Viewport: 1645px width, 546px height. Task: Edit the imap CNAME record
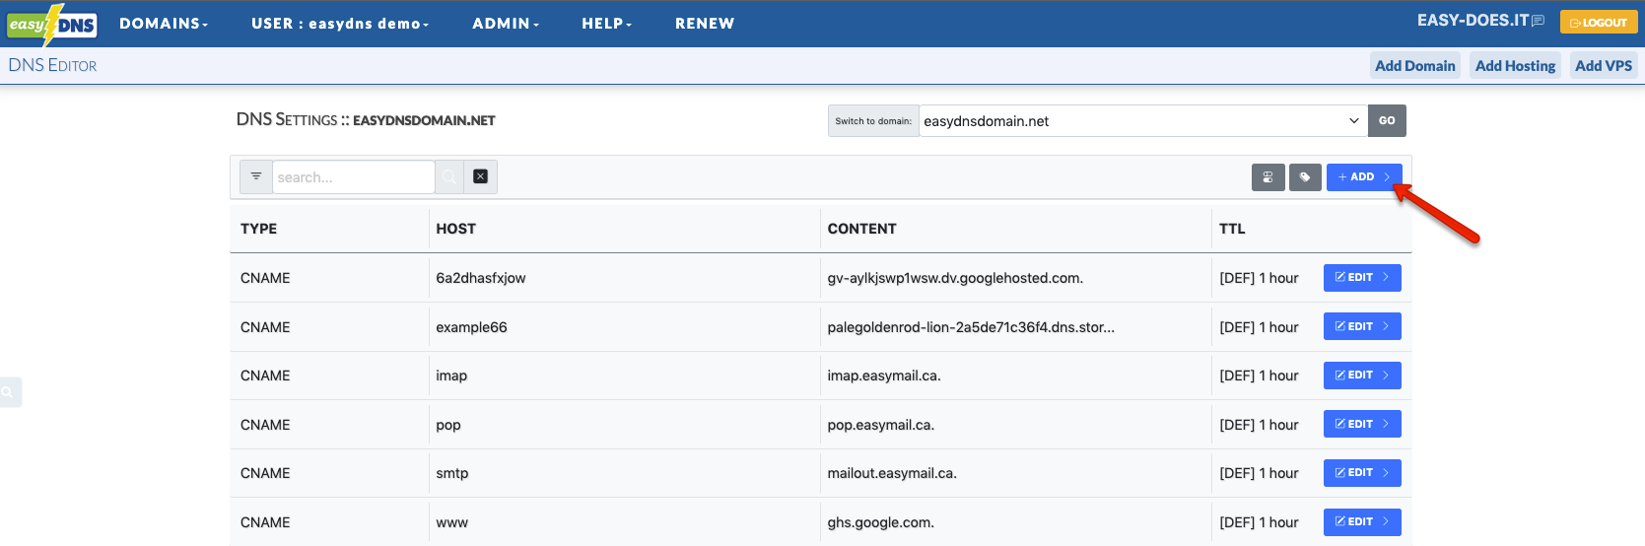pyautogui.click(x=1361, y=375)
